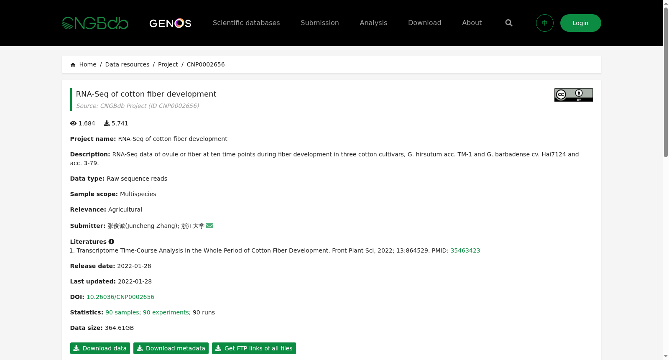Expand the Analysis menu
Screen dimensions: 669x360
(373, 23)
